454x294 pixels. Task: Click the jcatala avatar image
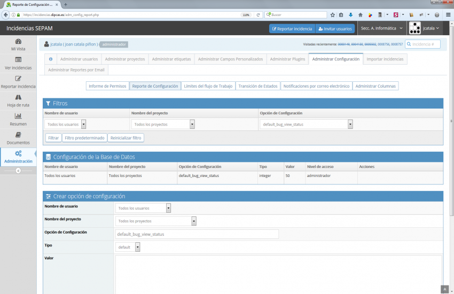(415, 28)
